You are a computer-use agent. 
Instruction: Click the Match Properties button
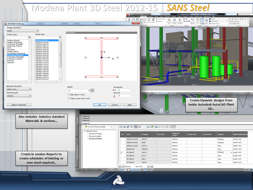[19, 105]
